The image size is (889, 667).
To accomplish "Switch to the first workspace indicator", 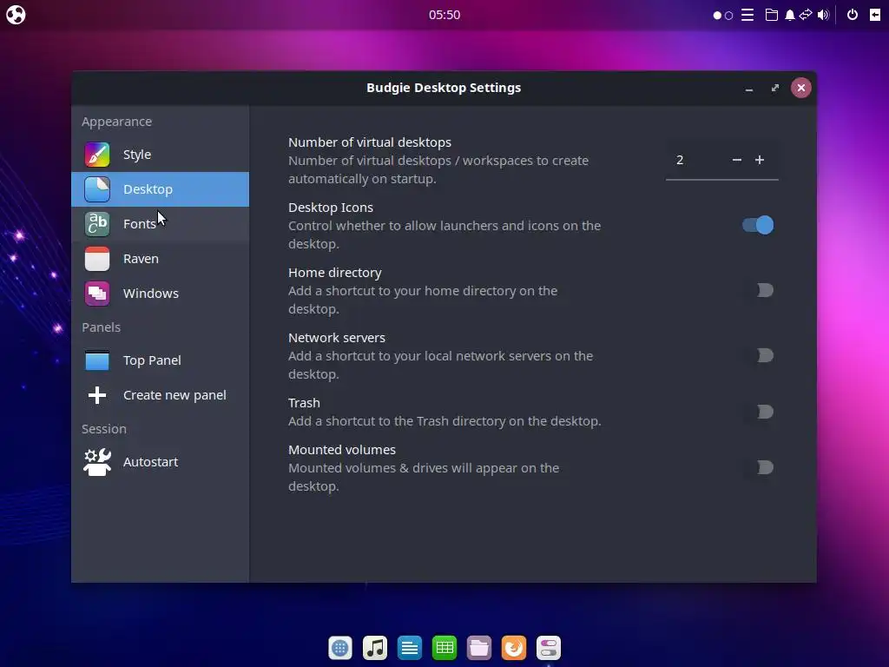I will [x=717, y=16].
